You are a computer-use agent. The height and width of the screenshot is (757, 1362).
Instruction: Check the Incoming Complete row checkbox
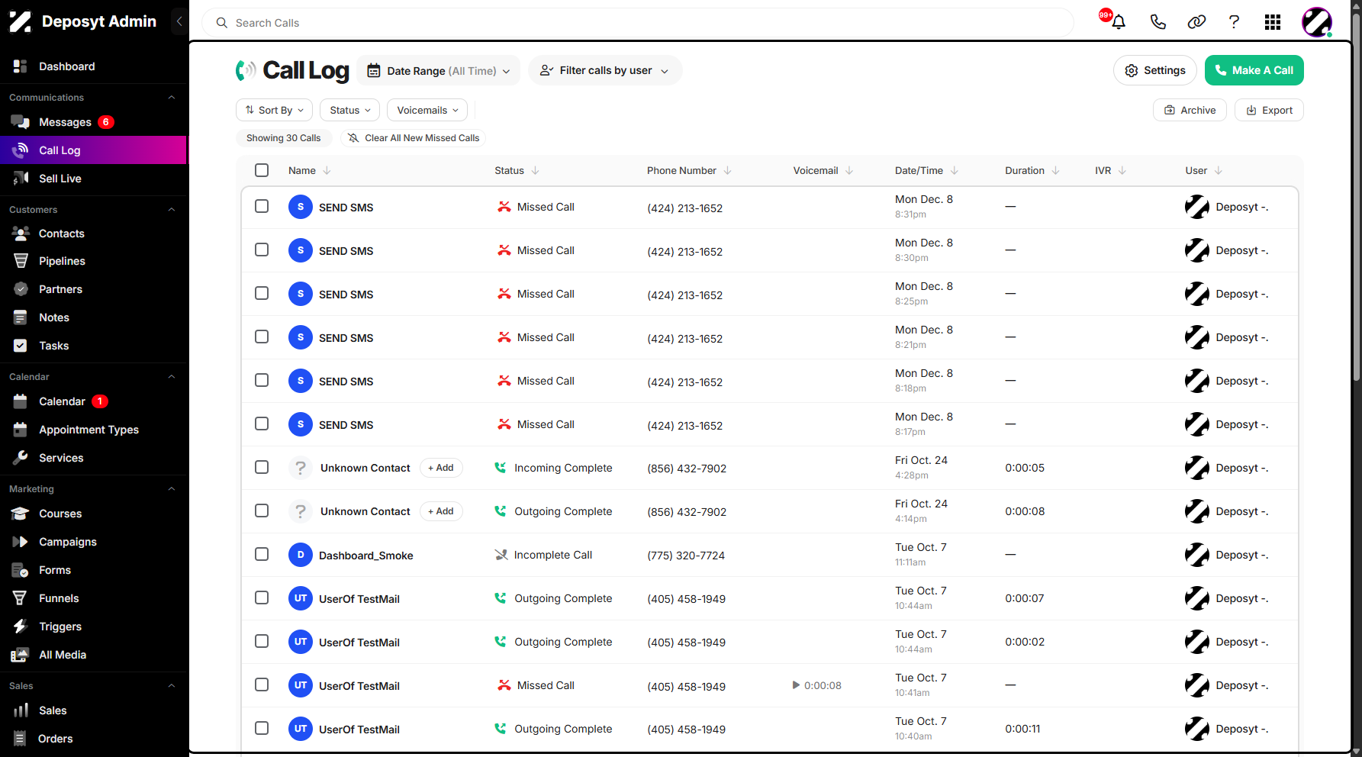point(262,467)
